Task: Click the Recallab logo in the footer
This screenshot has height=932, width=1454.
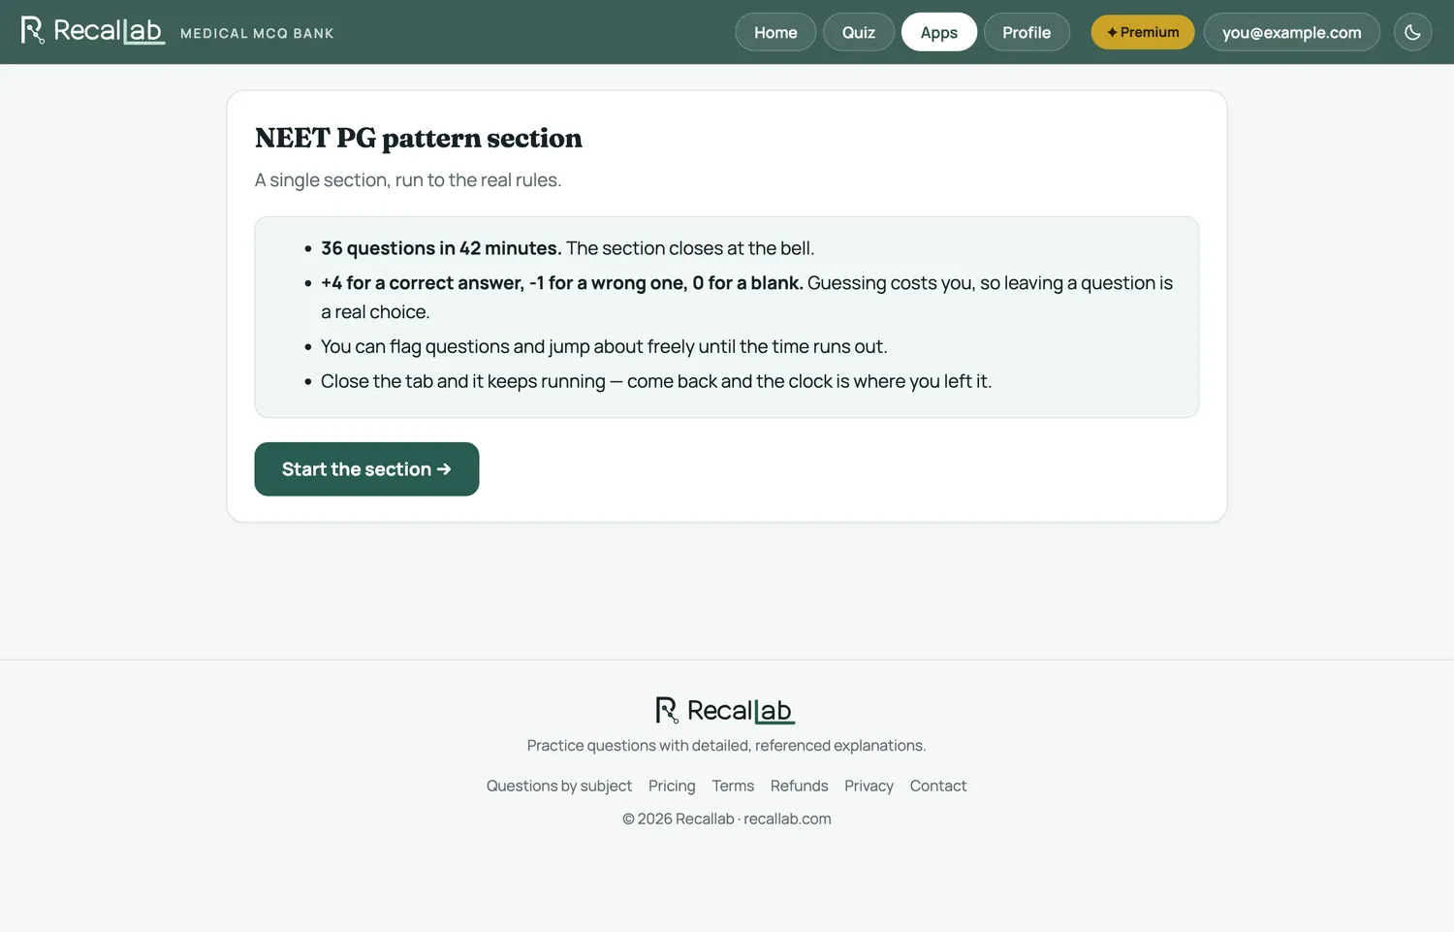Action: click(726, 711)
